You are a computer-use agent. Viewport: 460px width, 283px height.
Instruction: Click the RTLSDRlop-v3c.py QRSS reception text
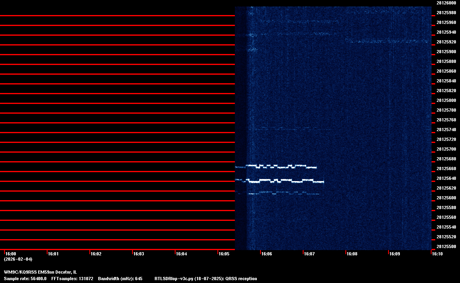(206, 279)
